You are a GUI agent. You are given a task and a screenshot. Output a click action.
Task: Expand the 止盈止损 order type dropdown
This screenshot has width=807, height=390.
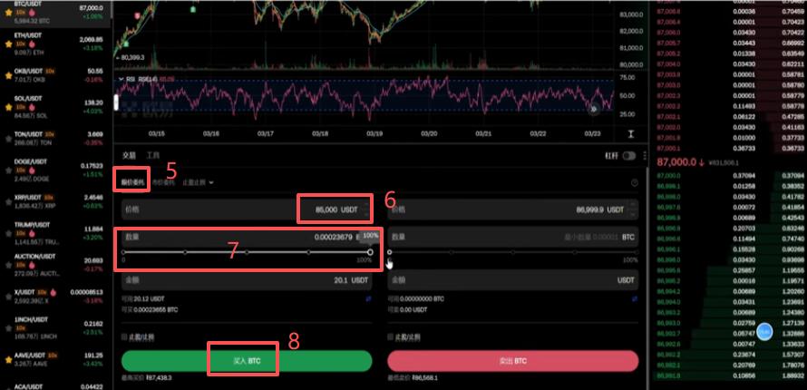pyautogui.click(x=199, y=182)
